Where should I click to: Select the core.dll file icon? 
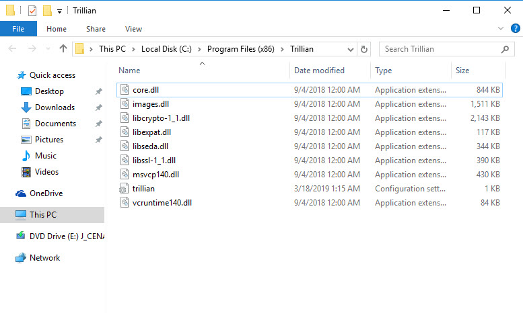point(125,90)
